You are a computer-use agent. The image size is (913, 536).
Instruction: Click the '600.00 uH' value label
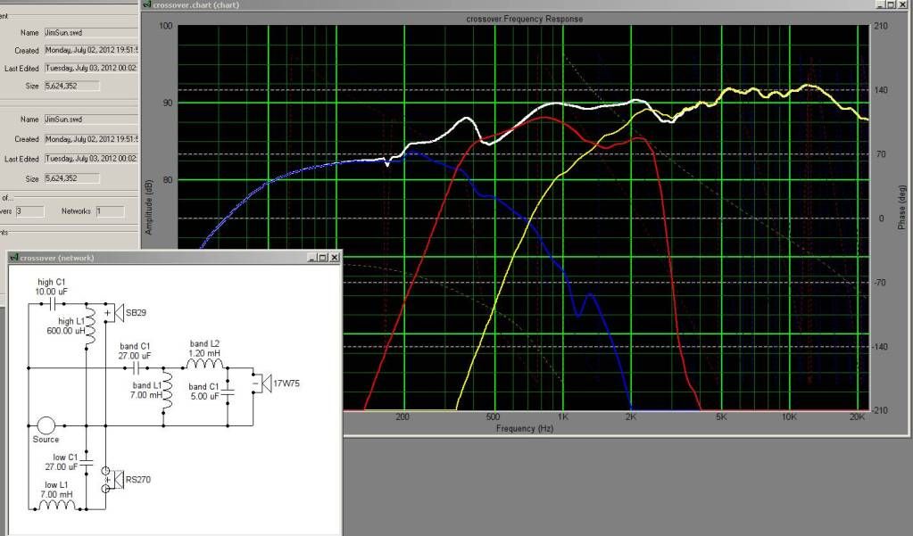click(66, 331)
